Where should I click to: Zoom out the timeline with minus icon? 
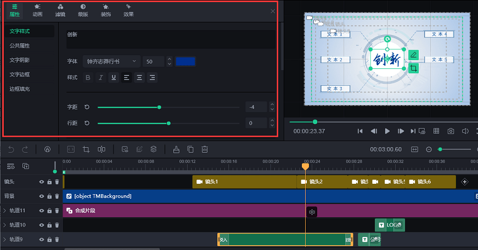(x=429, y=149)
